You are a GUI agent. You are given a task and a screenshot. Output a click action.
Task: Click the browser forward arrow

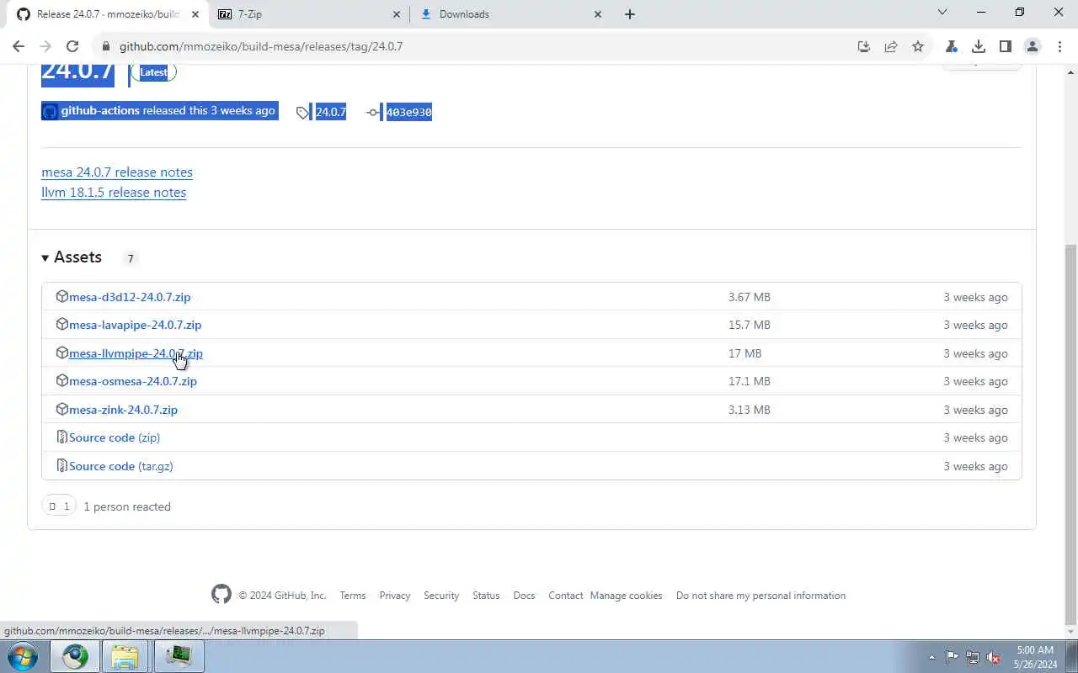click(x=45, y=46)
